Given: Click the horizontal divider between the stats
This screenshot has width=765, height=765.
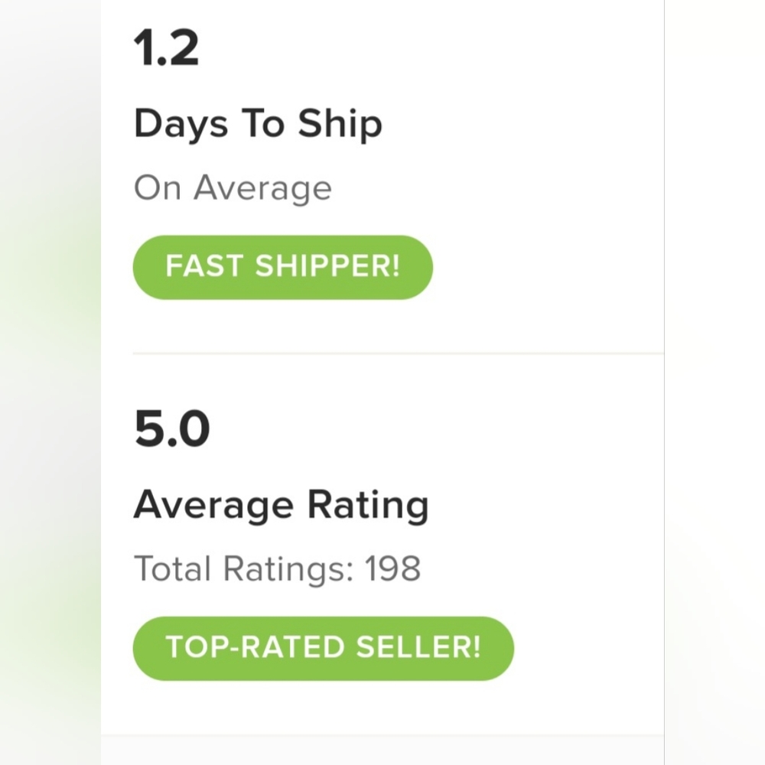Looking at the screenshot, I should click(x=398, y=353).
